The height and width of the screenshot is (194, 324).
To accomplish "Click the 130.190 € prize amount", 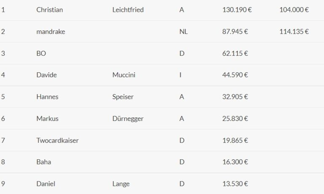I will click(237, 10).
